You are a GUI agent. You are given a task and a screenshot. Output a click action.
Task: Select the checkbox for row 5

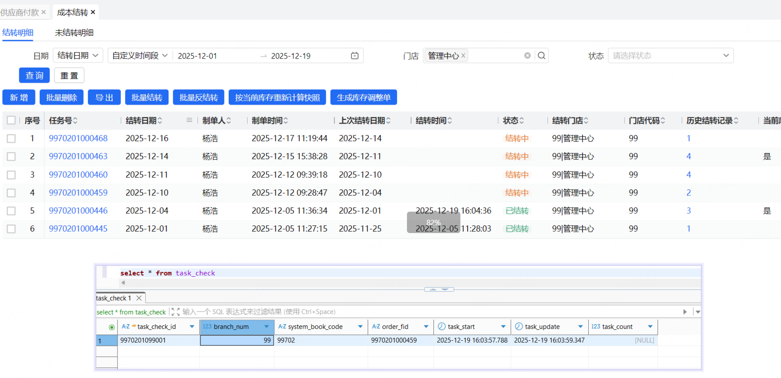pyautogui.click(x=11, y=211)
